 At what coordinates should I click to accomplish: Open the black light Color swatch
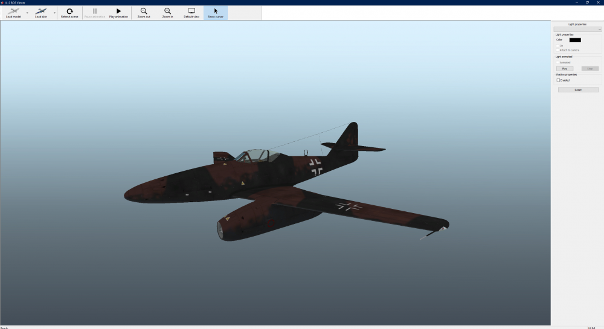(x=575, y=40)
